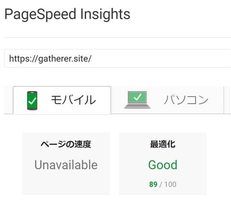The image size is (231, 202).
Task: Click the PageSpeed Insights title
Action: click(x=67, y=14)
